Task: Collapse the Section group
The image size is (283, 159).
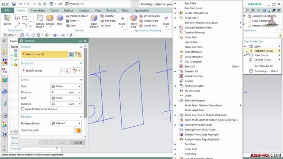Action: point(81,47)
